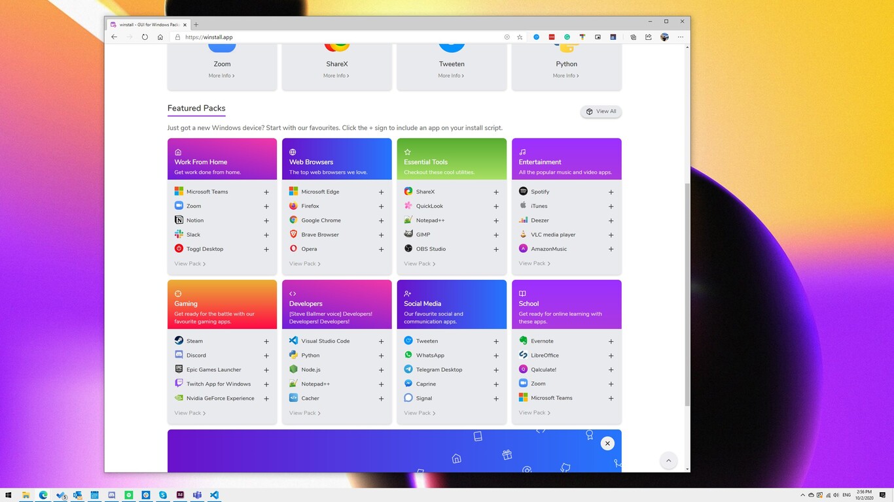Click the View All button for Featured Packs
The height and width of the screenshot is (502, 894).
[x=600, y=111]
